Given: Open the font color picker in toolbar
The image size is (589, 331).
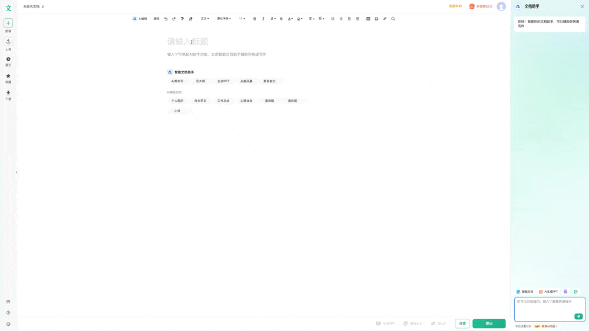Looking at the screenshot, I should 290,19.
